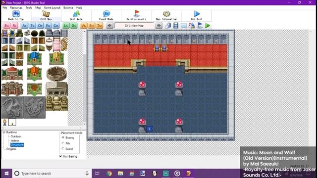Pick the sailing ship tile

pos(49,44)
